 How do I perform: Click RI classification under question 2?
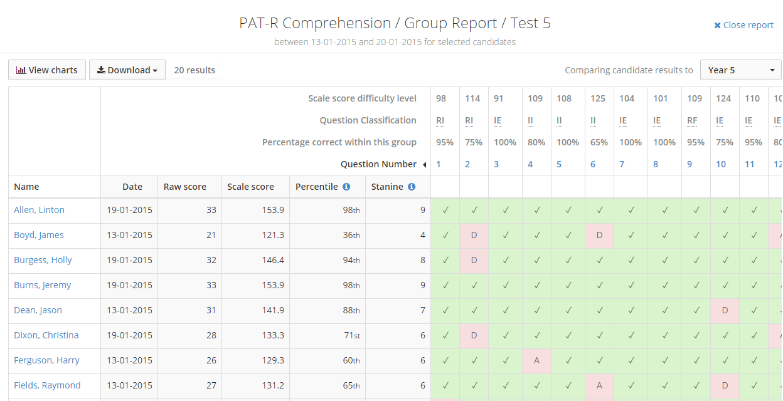[x=469, y=120]
